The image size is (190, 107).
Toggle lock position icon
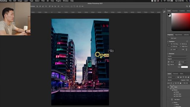176,83
